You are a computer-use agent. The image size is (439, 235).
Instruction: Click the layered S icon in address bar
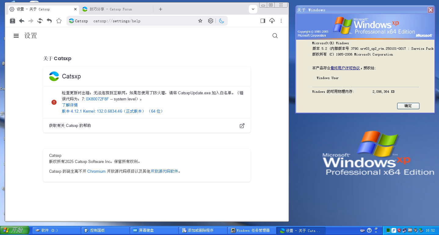(210, 21)
